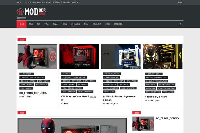The height and width of the screenshot is (133, 200).
Task: Open the COOLING category
Action: click(97, 24)
